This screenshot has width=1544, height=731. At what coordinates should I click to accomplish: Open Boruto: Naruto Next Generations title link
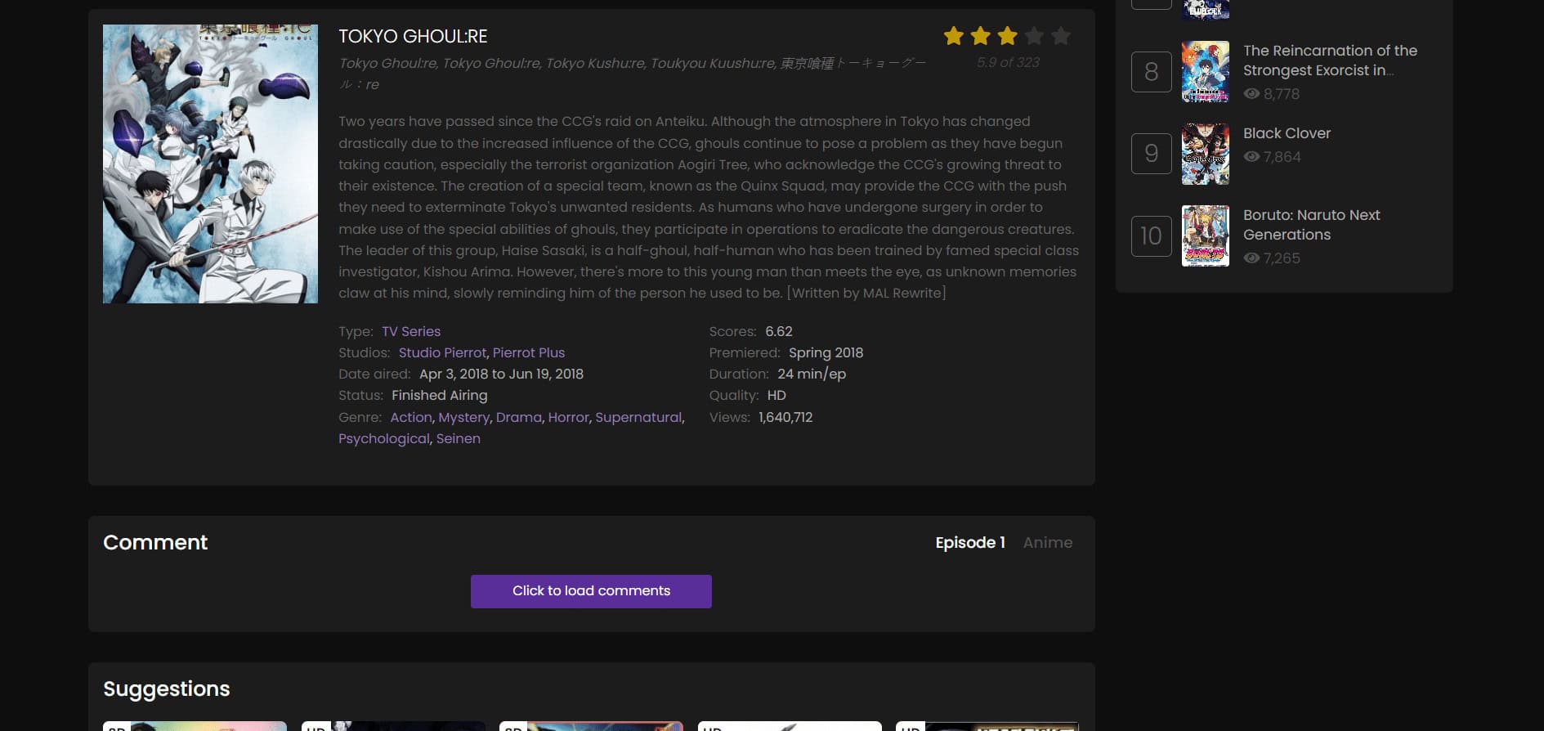(x=1311, y=225)
